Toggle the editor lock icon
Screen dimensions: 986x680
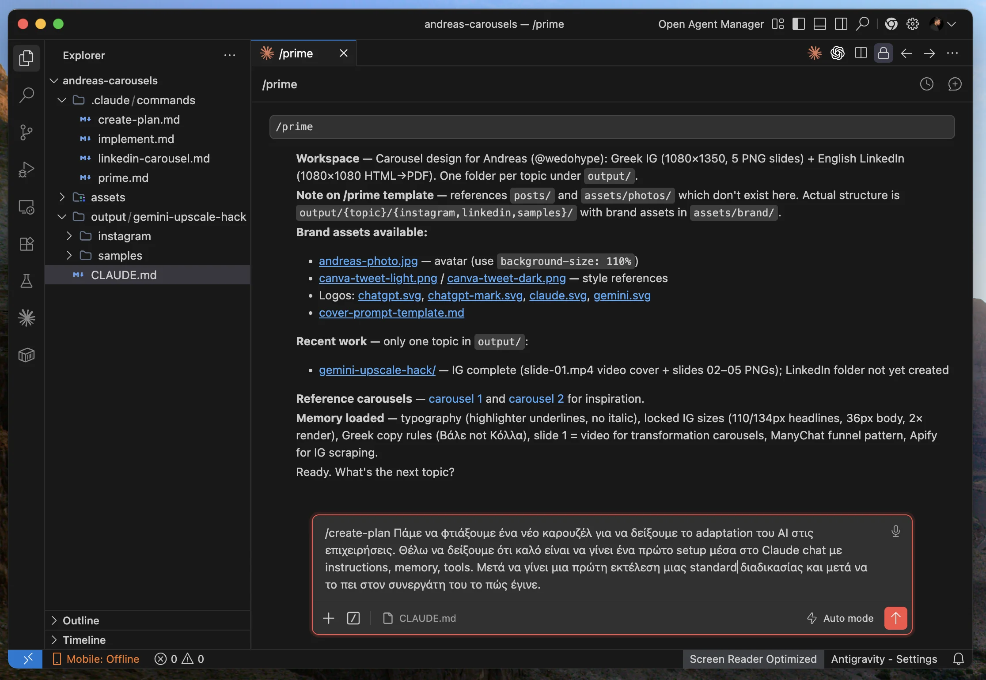[884, 53]
